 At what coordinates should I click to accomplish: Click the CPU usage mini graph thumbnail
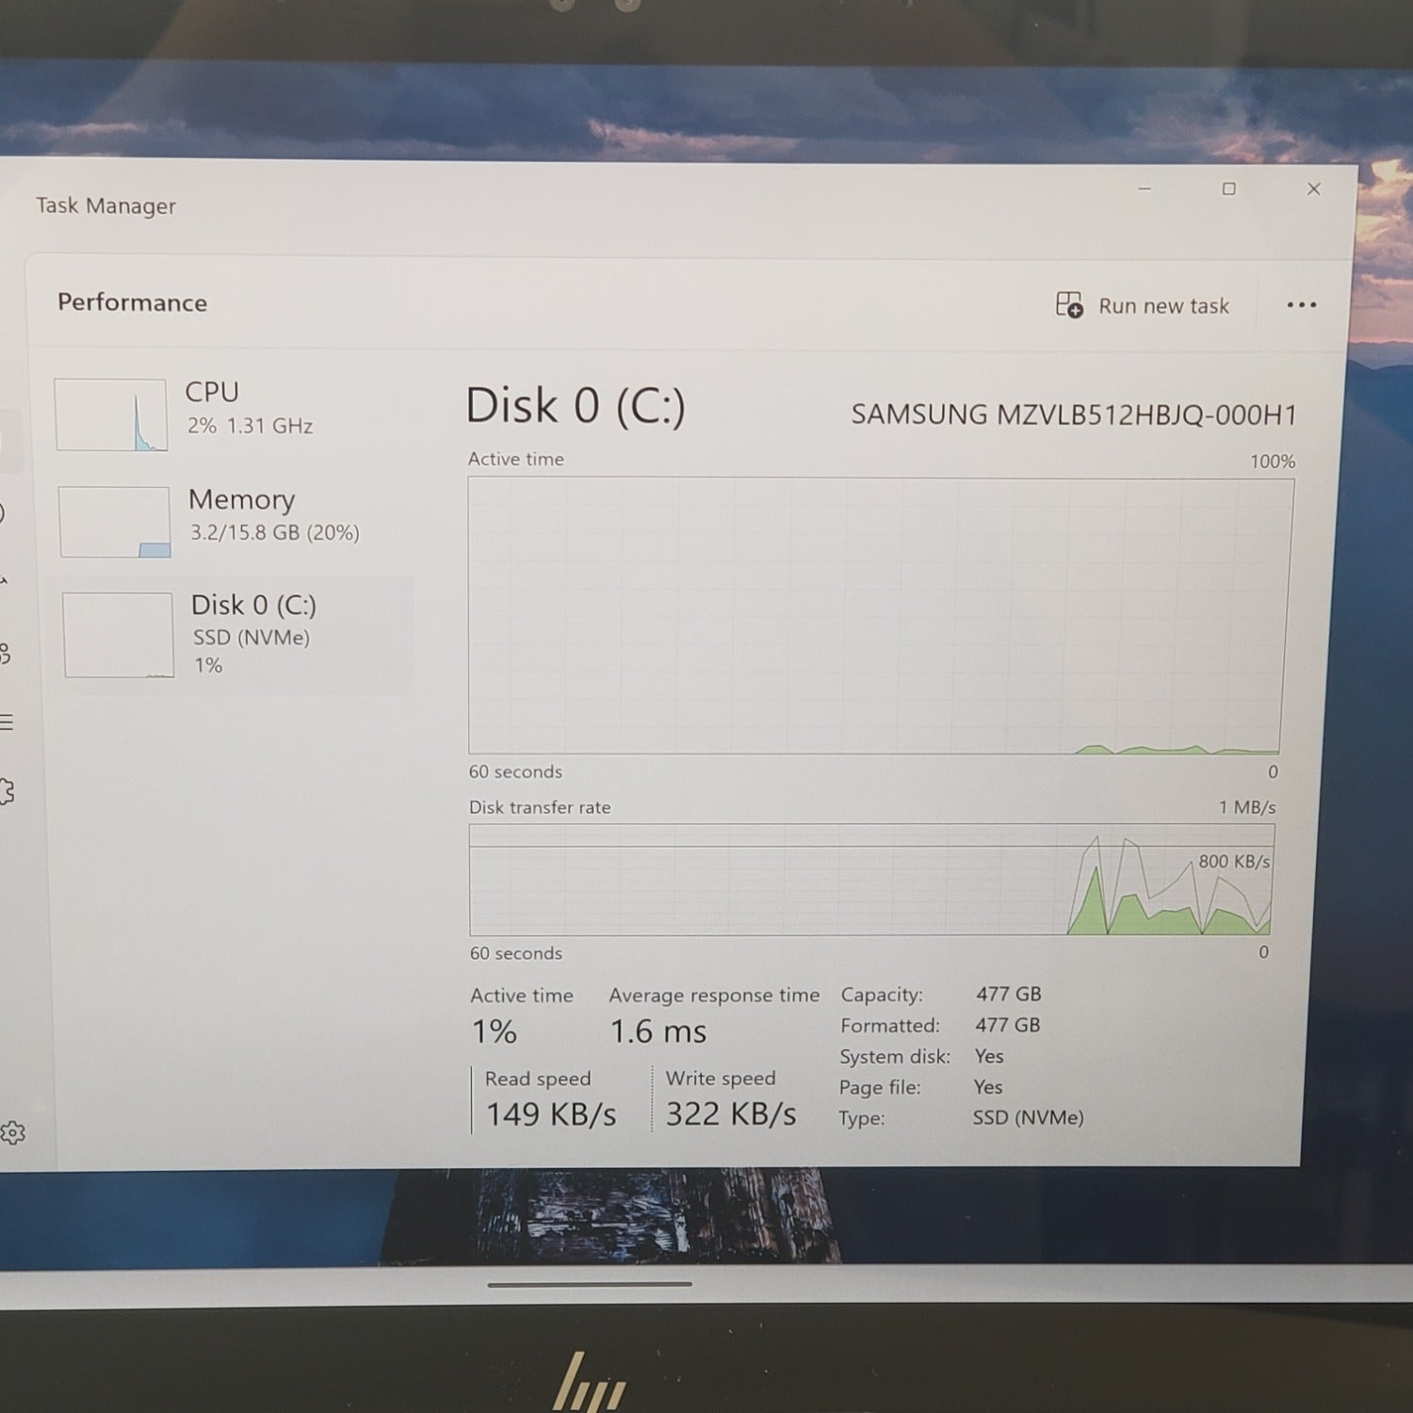click(x=111, y=414)
